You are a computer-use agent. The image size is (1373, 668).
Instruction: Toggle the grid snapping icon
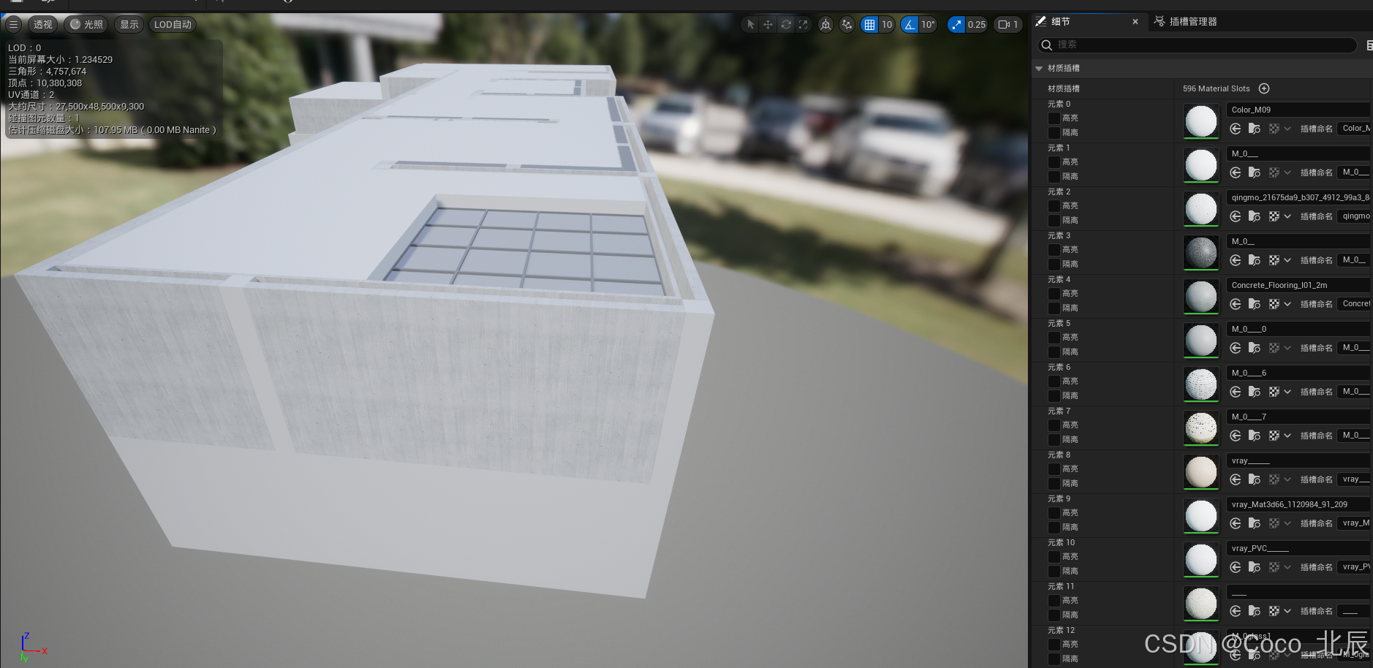(x=869, y=24)
